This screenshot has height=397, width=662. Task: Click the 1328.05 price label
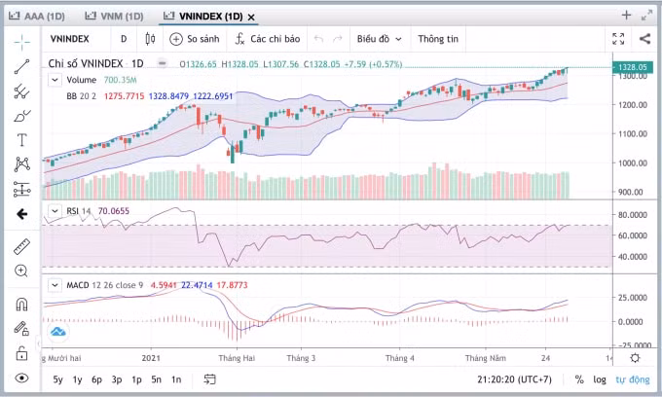[x=632, y=67]
